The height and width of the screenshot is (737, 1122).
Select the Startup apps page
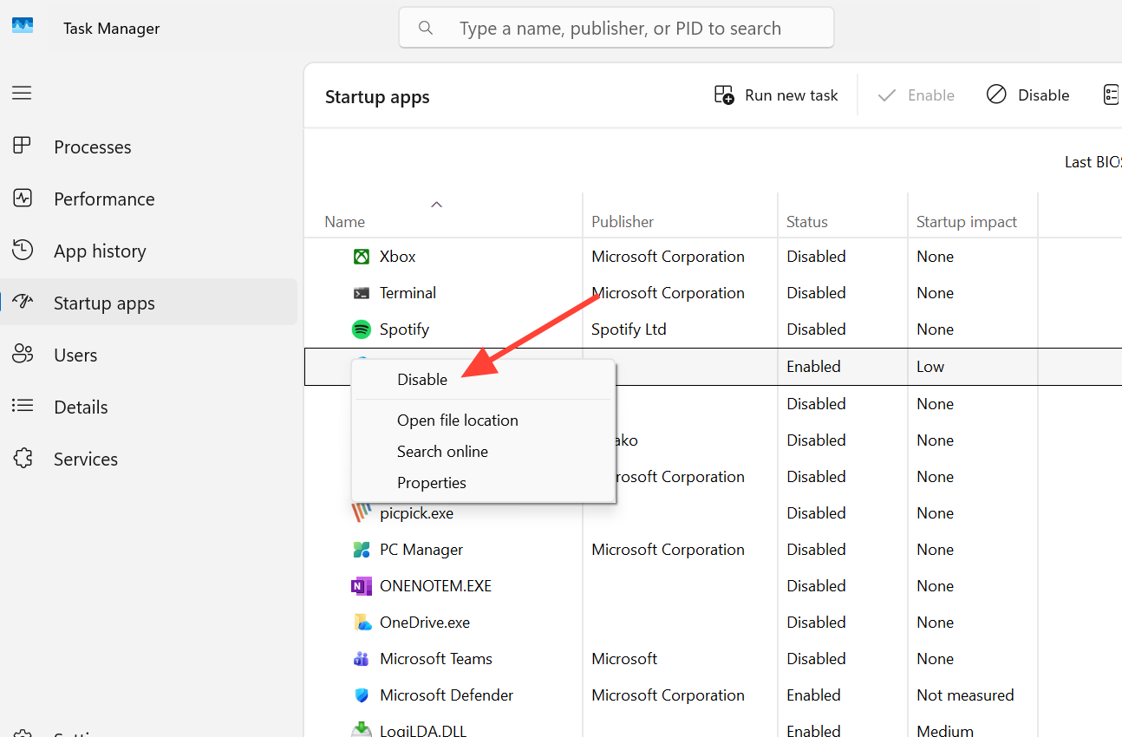tap(148, 303)
